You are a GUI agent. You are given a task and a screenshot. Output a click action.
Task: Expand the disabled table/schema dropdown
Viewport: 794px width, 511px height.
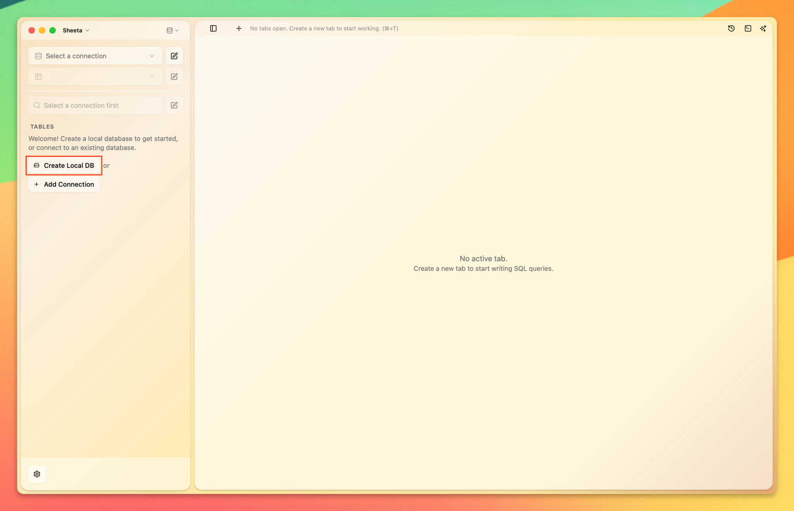click(x=95, y=77)
